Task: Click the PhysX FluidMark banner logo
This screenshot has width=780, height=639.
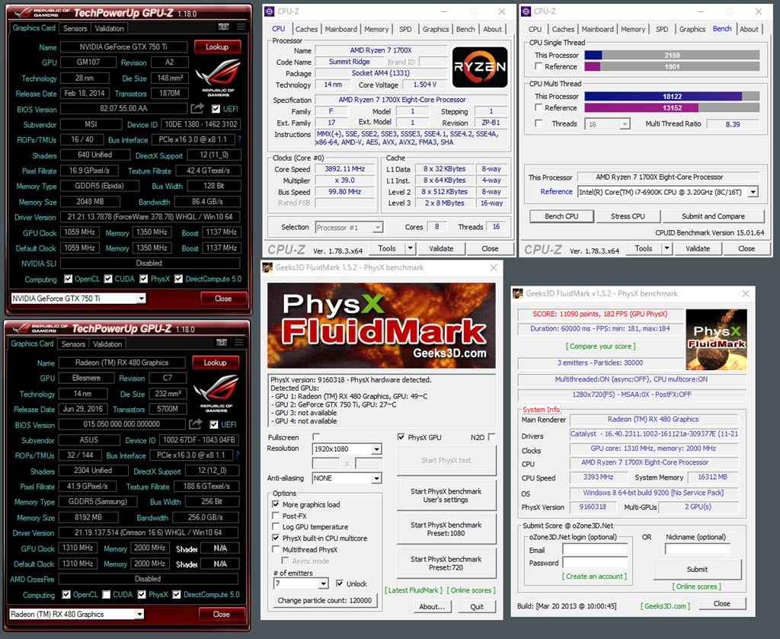Action: tap(381, 325)
